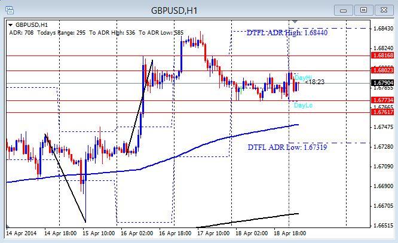Select the 1.67617 red price label
This screenshot has height=243, width=398.
383,112
